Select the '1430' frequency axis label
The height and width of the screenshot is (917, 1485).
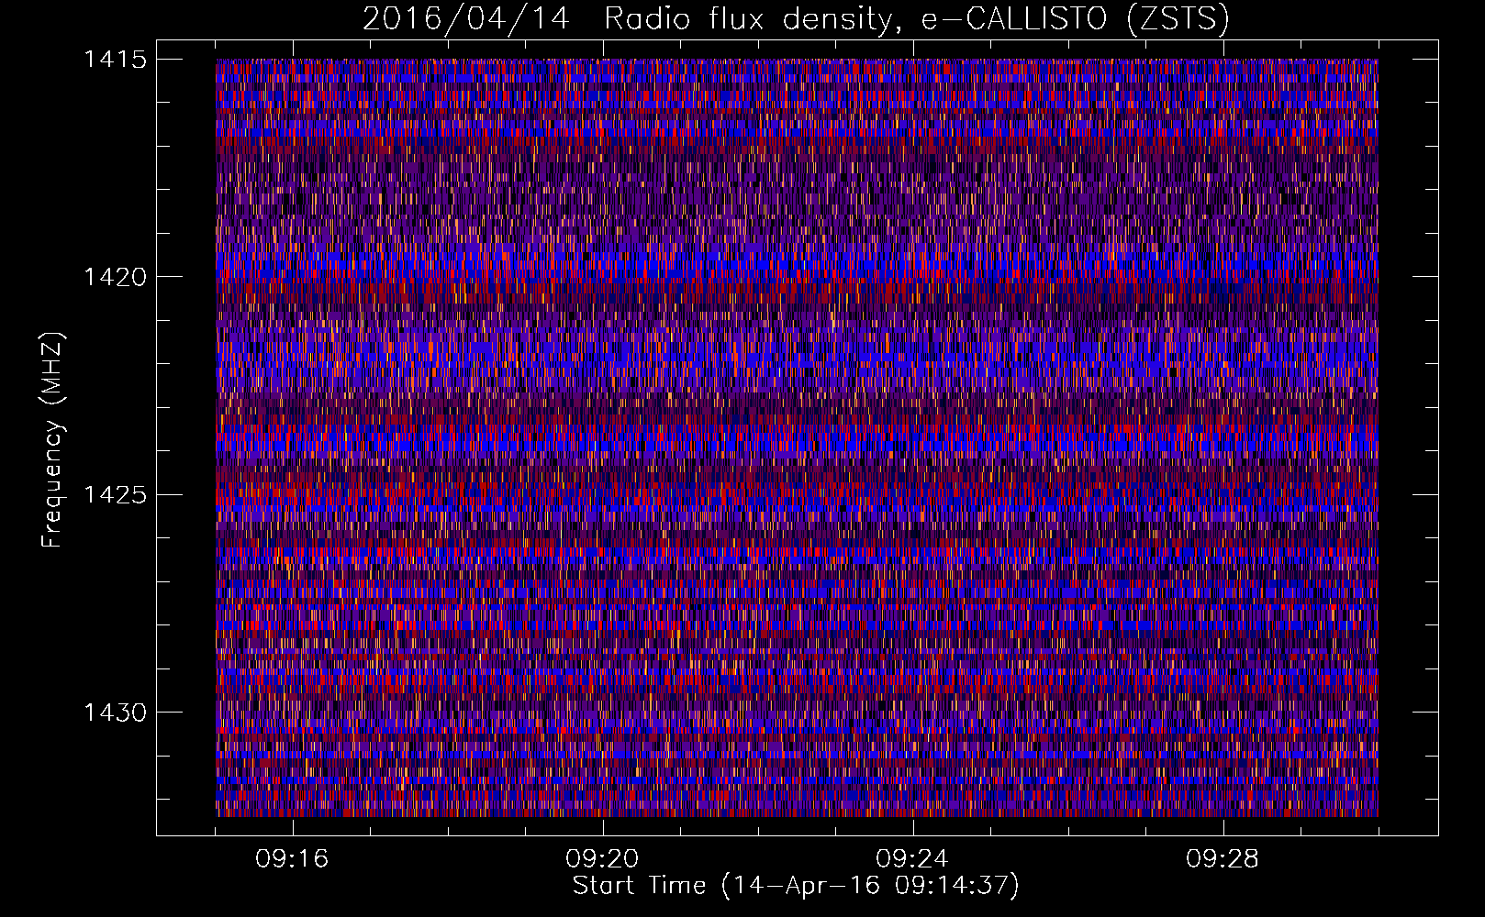tap(115, 713)
